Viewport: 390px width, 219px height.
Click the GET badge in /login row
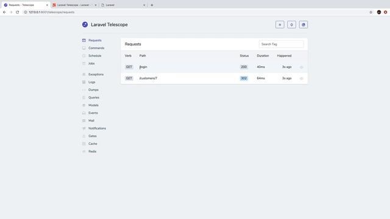(x=129, y=67)
